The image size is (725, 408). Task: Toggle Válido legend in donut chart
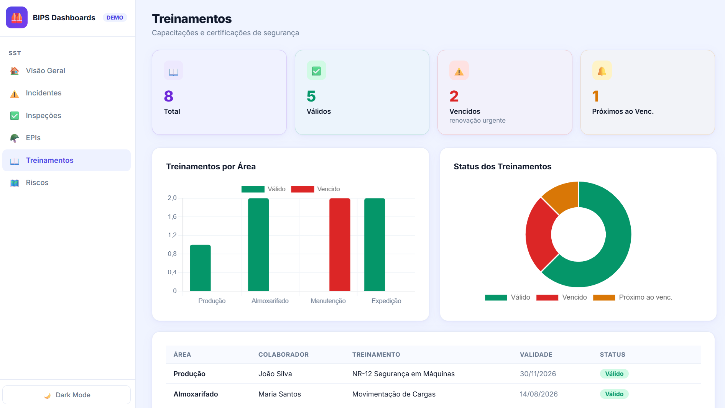[507, 298]
